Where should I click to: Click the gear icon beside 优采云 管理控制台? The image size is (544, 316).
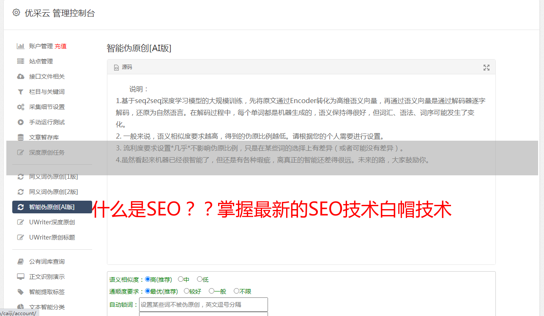[x=16, y=13]
